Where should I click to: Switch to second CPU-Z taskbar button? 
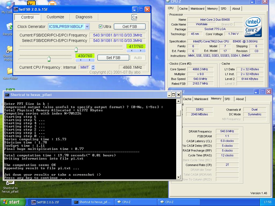click(178, 202)
